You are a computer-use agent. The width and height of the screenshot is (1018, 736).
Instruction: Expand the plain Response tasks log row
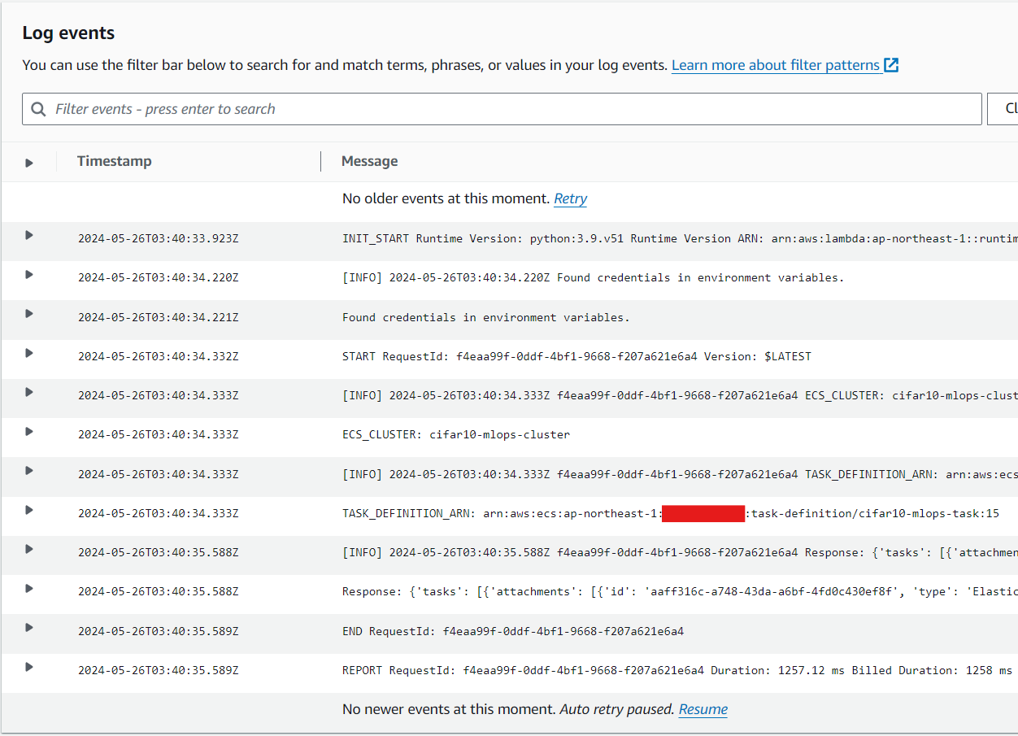click(29, 588)
